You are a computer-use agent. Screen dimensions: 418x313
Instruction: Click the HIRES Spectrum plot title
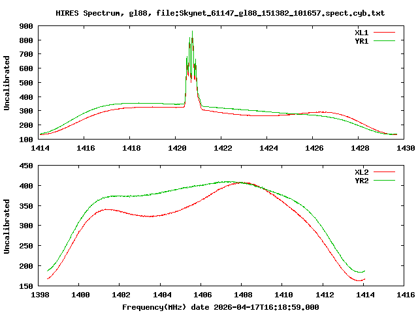point(220,13)
